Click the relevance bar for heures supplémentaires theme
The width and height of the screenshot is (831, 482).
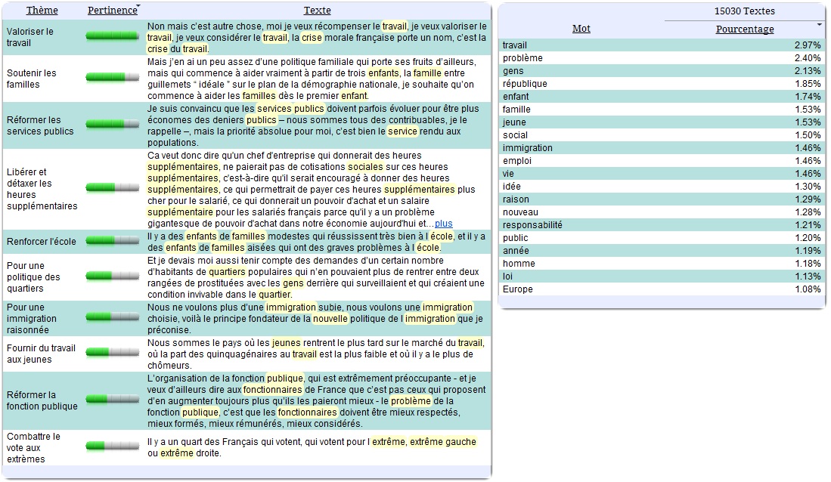[113, 187]
